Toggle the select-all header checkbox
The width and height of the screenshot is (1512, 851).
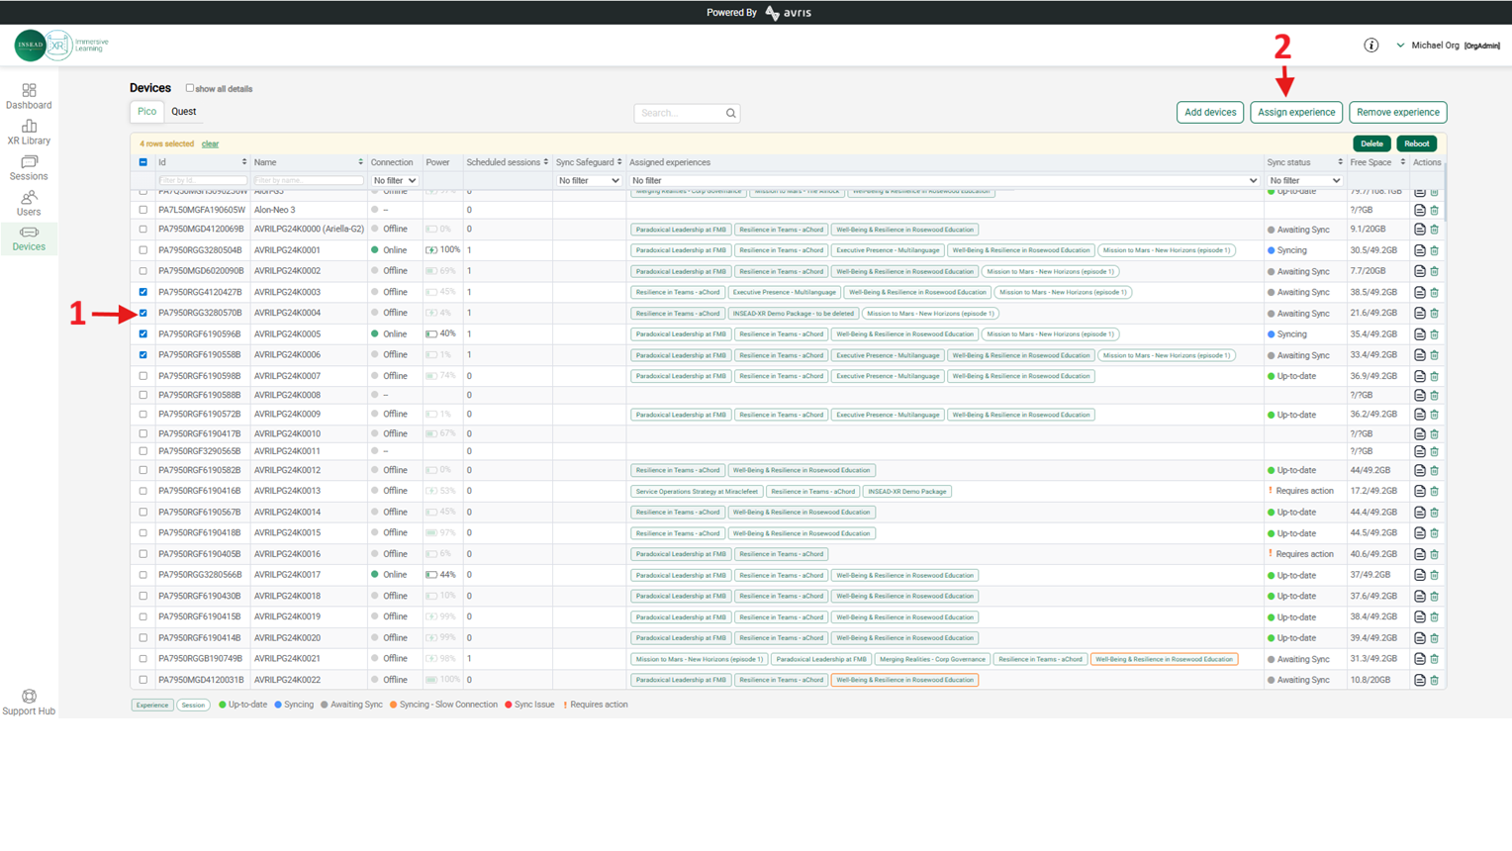click(x=143, y=162)
